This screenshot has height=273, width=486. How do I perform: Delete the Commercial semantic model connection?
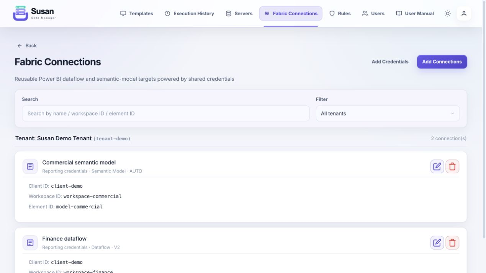coord(452,166)
